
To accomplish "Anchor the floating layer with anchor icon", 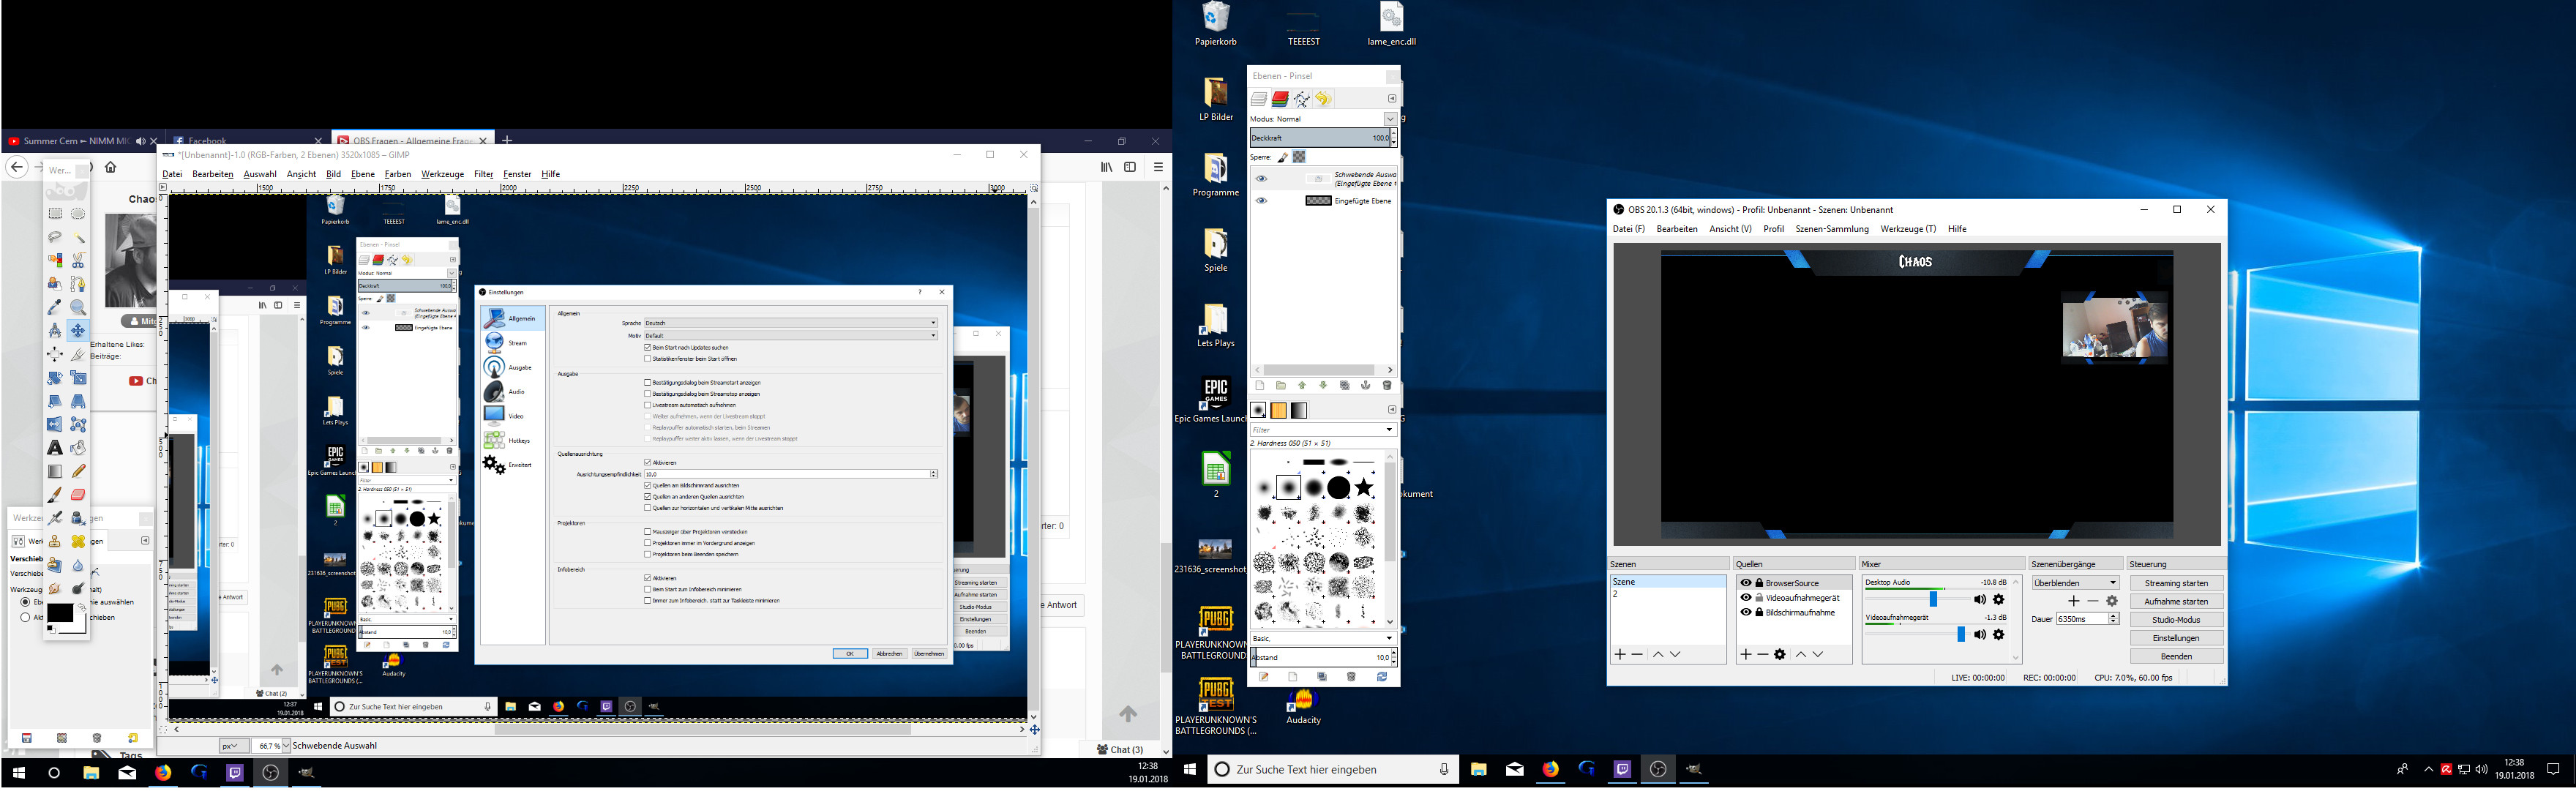I will [1365, 385].
